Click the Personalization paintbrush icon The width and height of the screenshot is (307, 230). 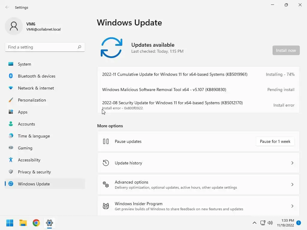point(11,100)
